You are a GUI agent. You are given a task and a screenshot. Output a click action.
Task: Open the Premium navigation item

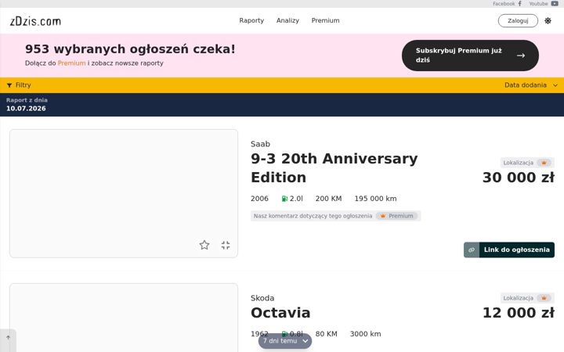coord(326,20)
